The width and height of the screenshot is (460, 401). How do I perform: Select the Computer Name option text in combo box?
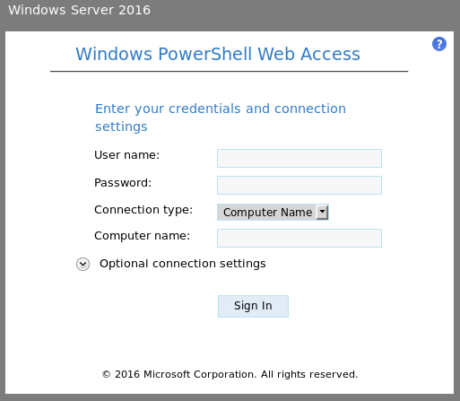(267, 213)
